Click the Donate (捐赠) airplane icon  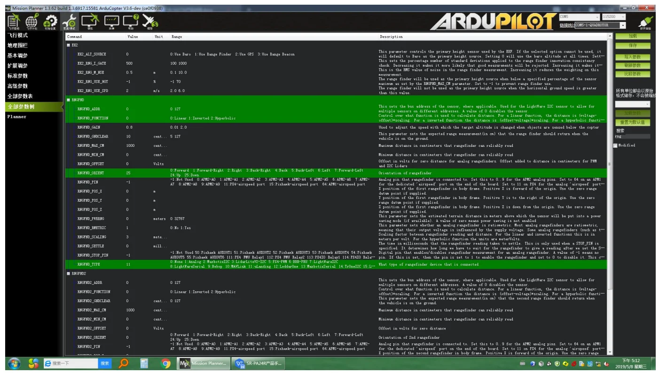click(x=150, y=21)
